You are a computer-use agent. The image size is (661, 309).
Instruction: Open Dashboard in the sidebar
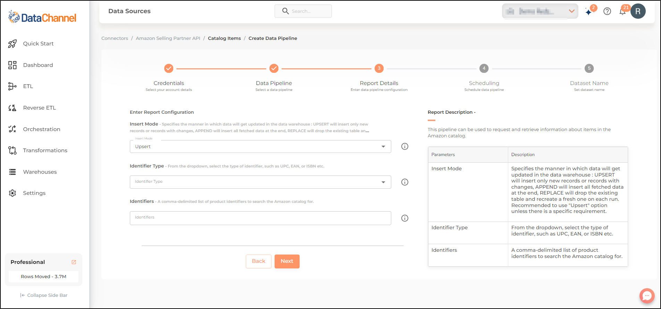click(x=38, y=65)
